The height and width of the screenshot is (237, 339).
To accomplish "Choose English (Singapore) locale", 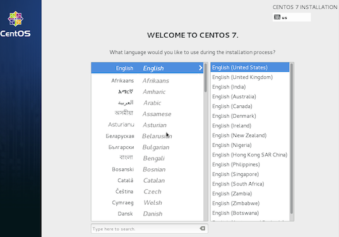I will click(x=250, y=174).
